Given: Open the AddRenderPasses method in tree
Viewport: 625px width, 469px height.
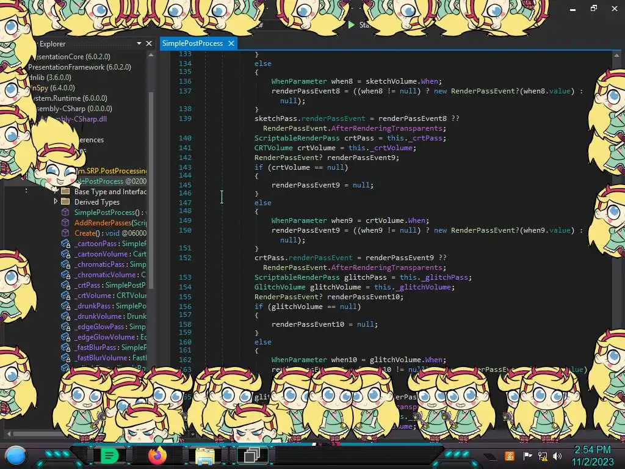Looking at the screenshot, I should point(110,222).
